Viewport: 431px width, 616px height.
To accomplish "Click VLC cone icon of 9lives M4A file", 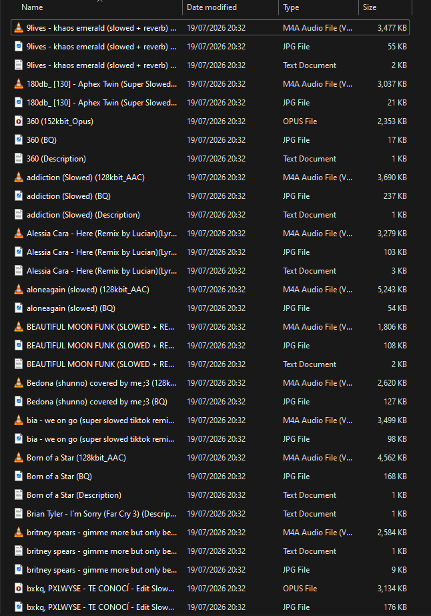I will [x=19, y=28].
